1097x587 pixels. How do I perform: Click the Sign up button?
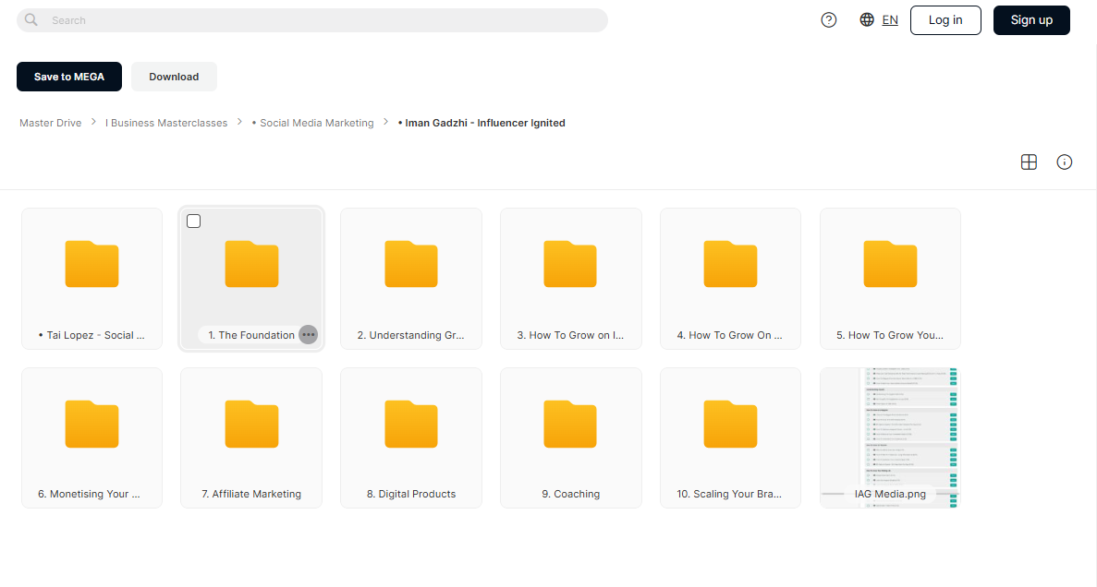tap(1031, 20)
